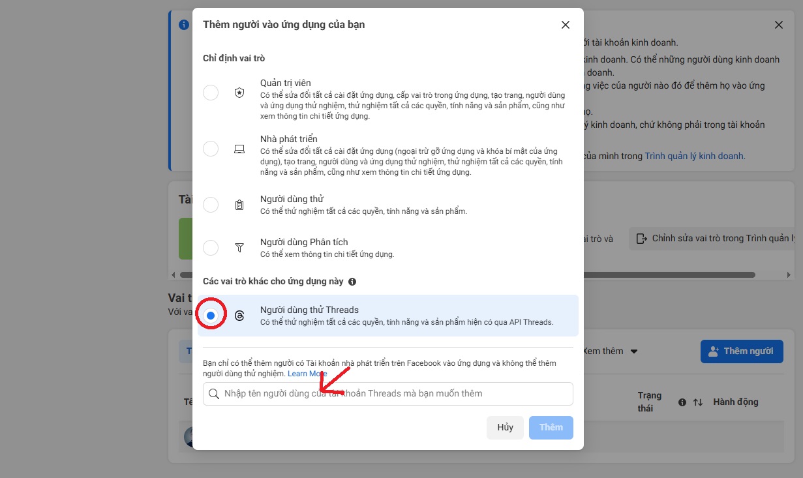Click the dialog title Thêm người vào ứng dụng của bạn

pos(284,25)
